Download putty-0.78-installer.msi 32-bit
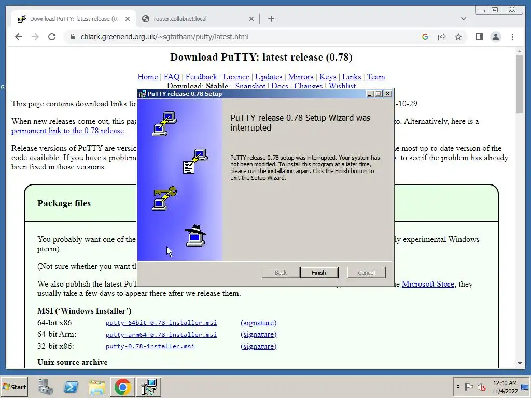The image size is (531, 398). point(150,346)
